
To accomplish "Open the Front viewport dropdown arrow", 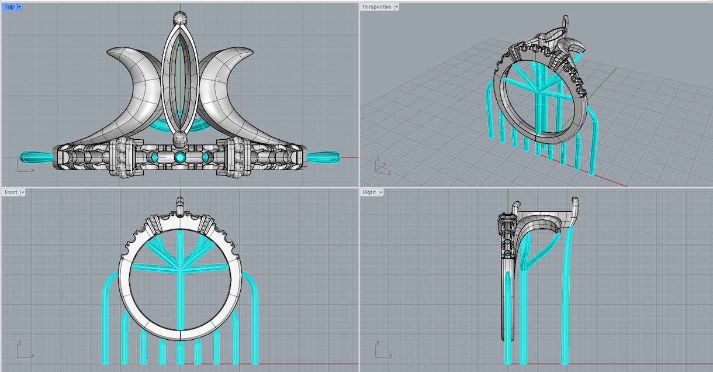I will [x=23, y=192].
